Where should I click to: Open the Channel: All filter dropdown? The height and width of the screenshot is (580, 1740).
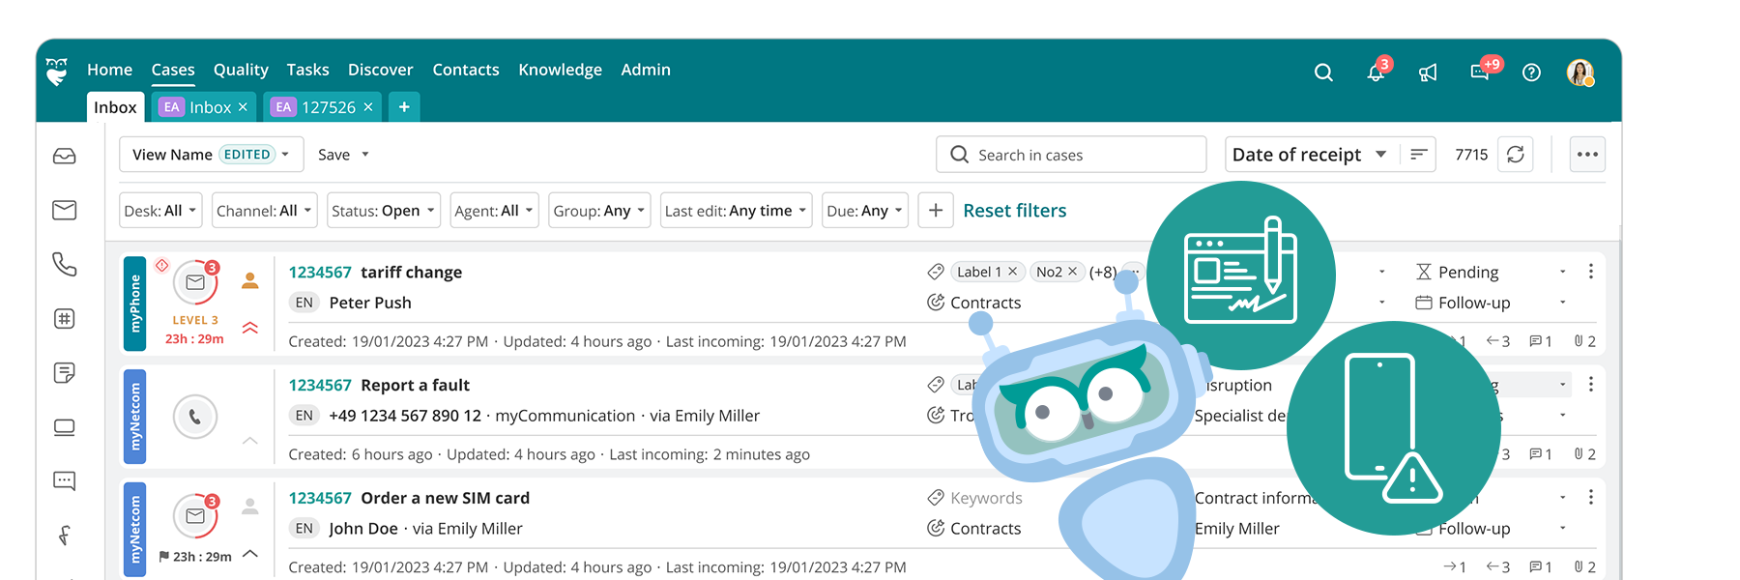tap(265, 211)
